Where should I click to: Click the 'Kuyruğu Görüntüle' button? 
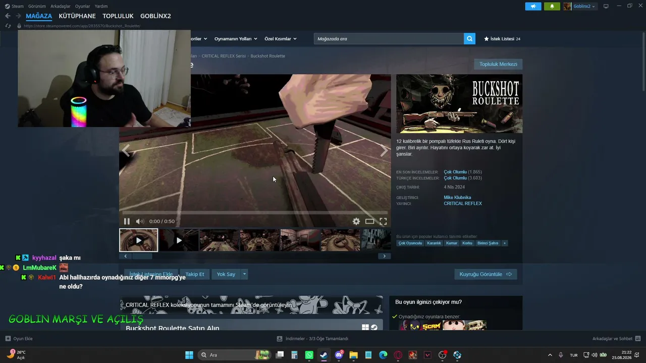486,274
